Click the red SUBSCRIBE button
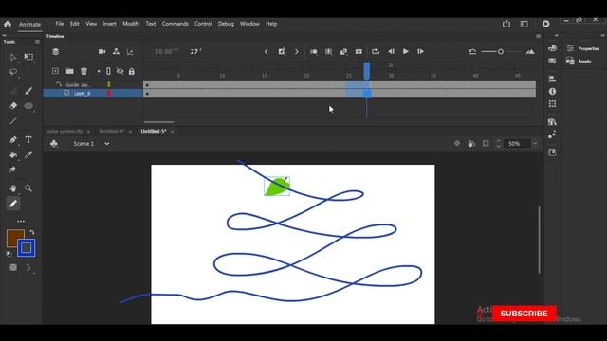 [x=524, y=314]
